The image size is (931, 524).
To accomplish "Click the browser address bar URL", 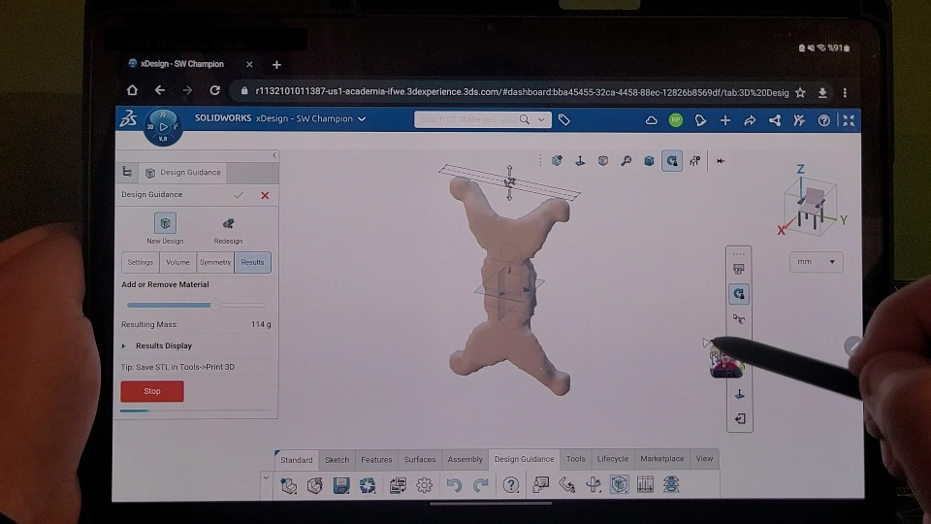I will pyautogui.click(x=522, y=92).
